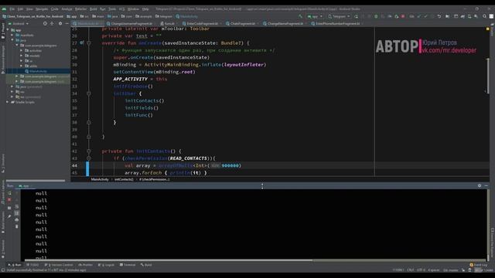495x278 pixels.
Task: Open the Build menu
Action: (x=94, y=9)
